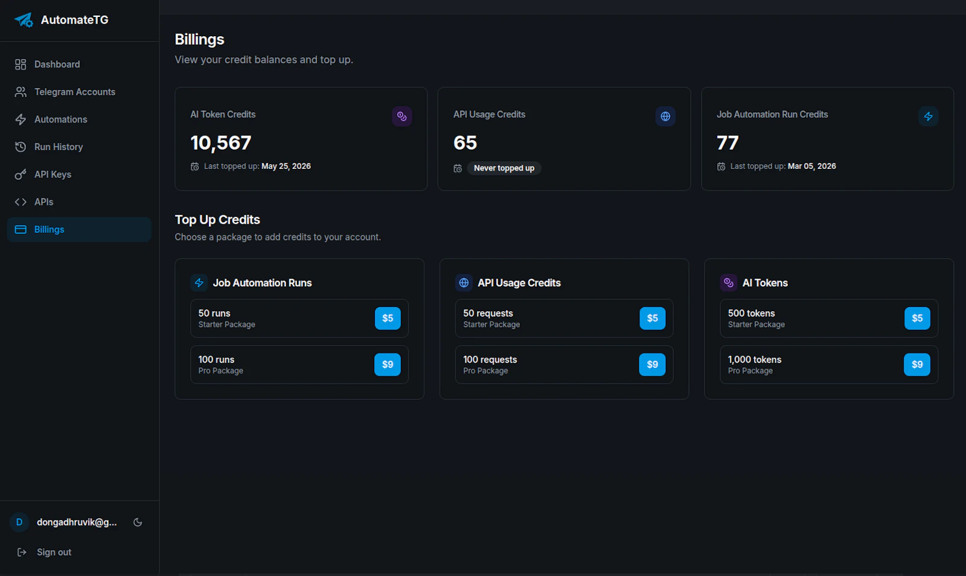This screenshot has width=966, height=576.
Task: Click the API Keys key icon
Action: pos(21,174)
